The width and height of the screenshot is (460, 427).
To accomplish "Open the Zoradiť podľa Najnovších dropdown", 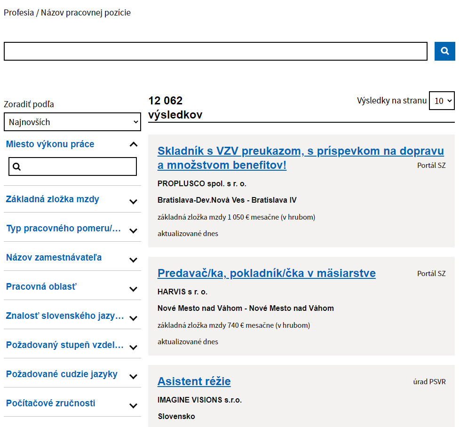I will coord(72,122).
